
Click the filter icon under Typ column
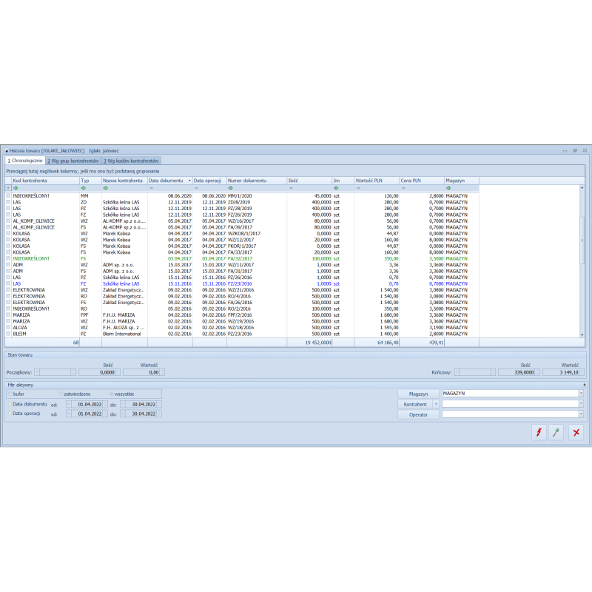coord(84,188)
